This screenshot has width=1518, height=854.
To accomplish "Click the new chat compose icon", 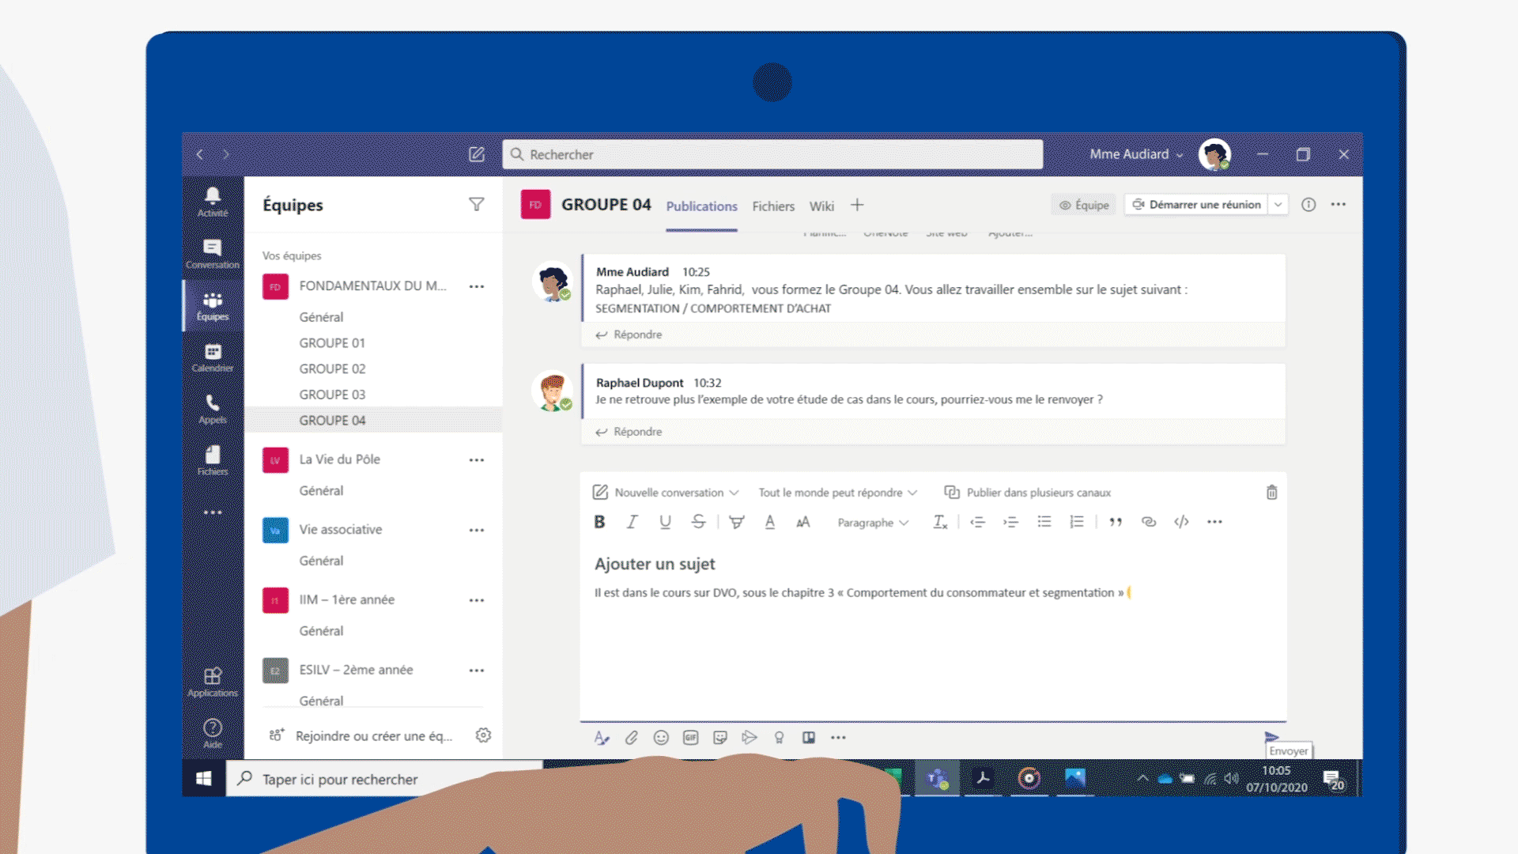I will [x=477, y=154].
